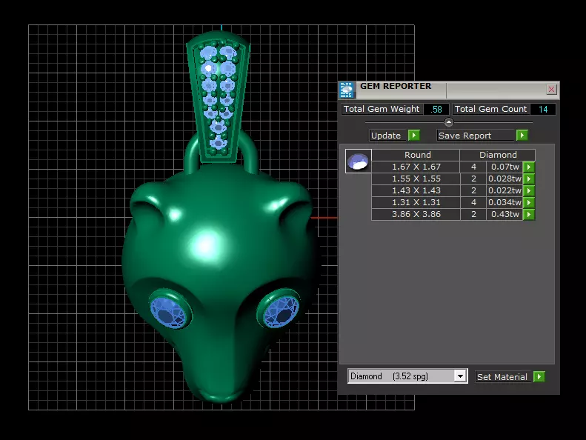Click the Set Material label
The width and height of the screenshot is (586, 440).
pyautogui.click(x=504, y=377)
